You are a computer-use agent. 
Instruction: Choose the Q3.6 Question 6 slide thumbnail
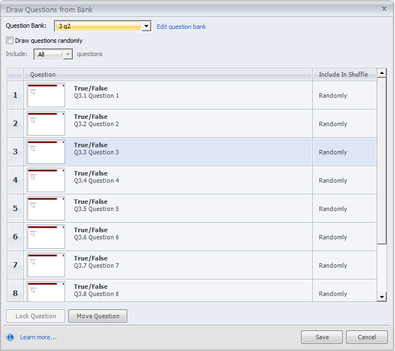click(46, 237)
